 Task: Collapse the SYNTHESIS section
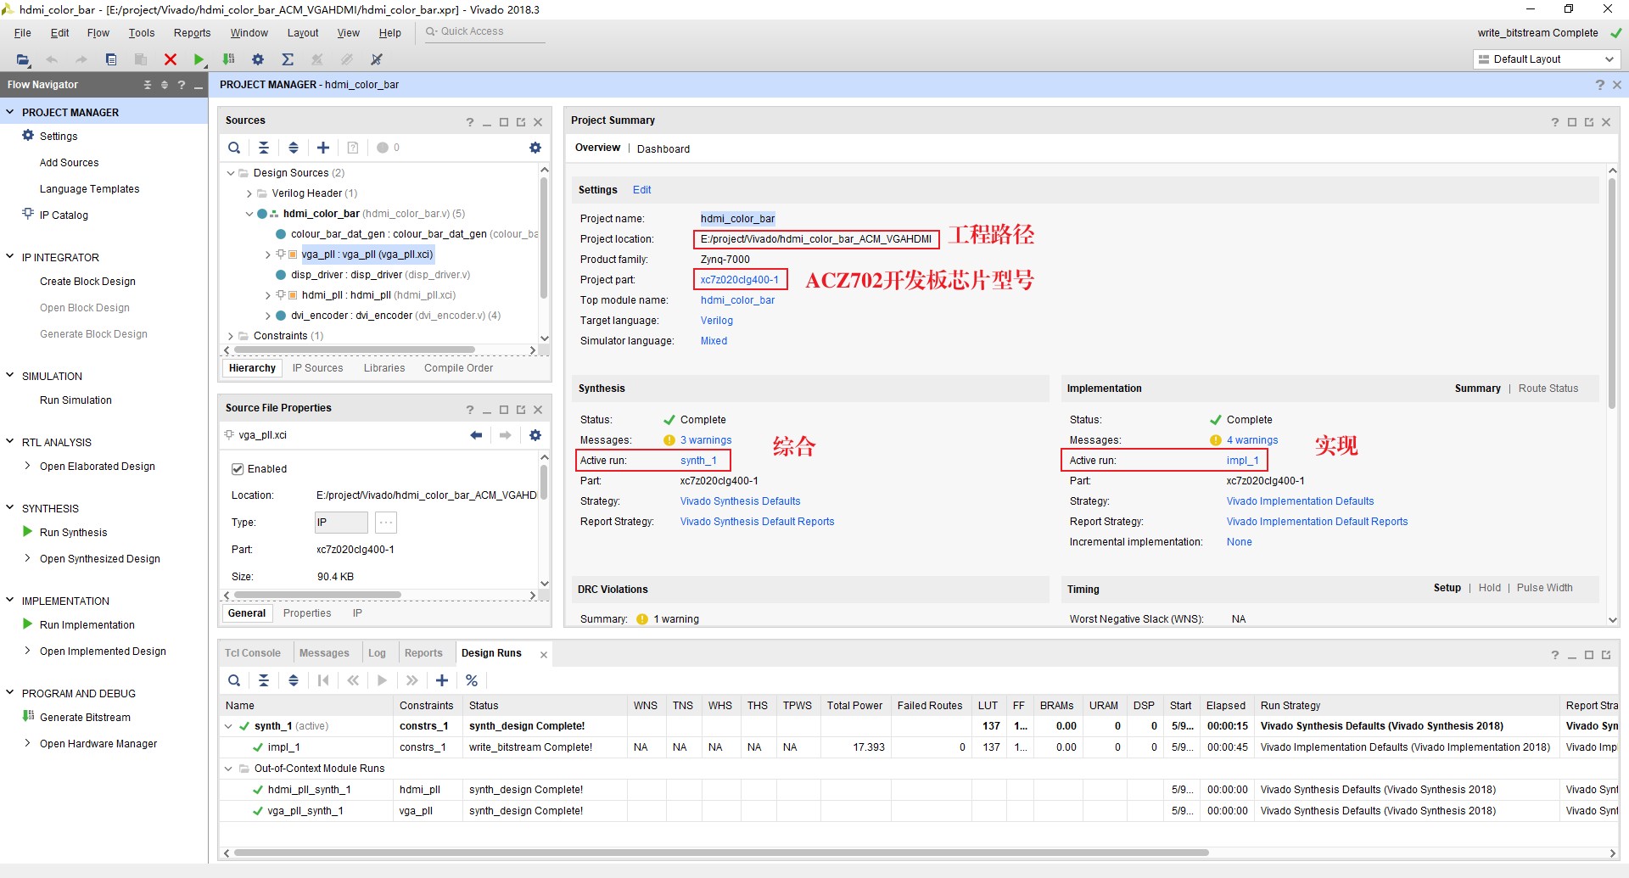pyautogui.click(x=10, y=507)
